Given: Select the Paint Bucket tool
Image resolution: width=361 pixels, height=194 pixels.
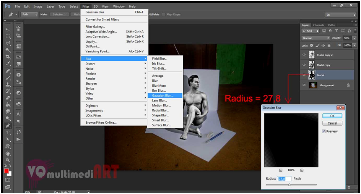Looking at the screenshot, I should point(8,105).
